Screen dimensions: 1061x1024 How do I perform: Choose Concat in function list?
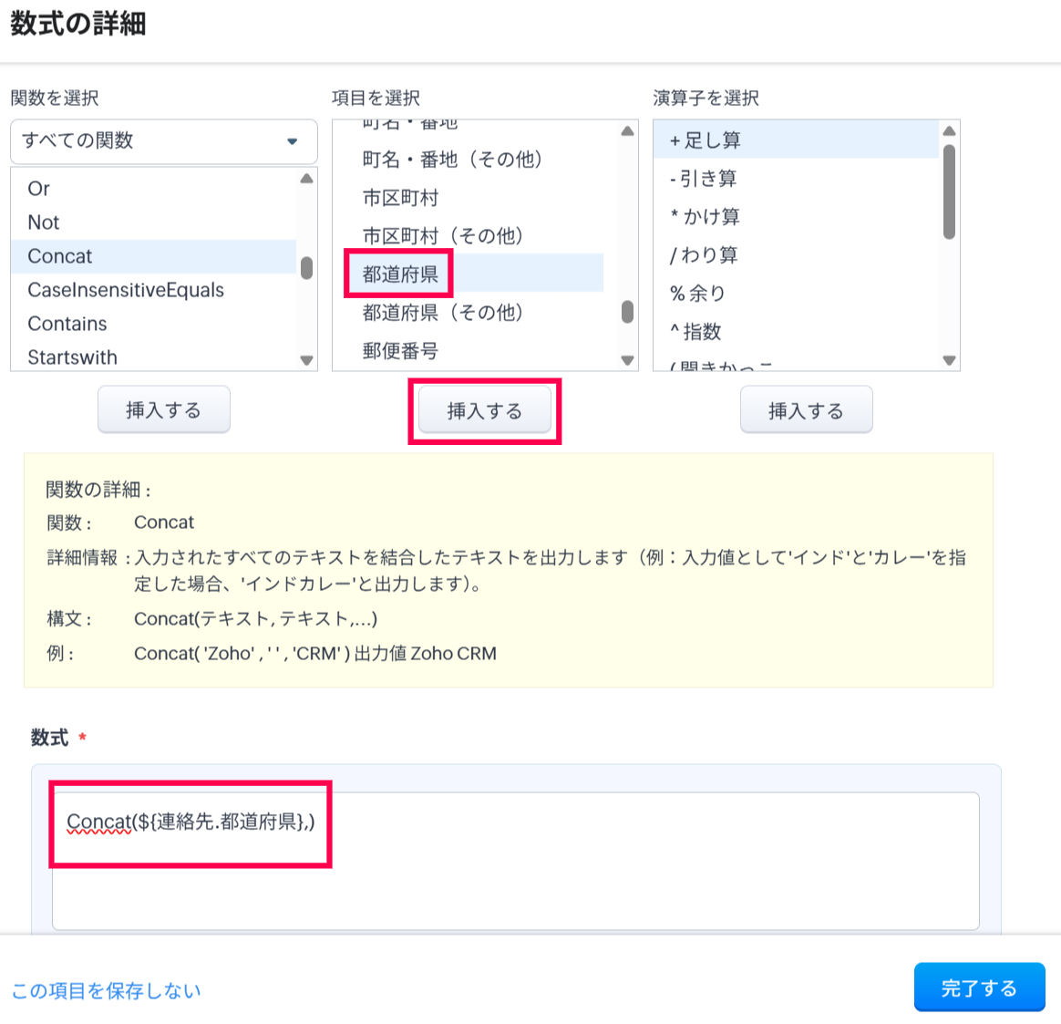coord(60,256)
